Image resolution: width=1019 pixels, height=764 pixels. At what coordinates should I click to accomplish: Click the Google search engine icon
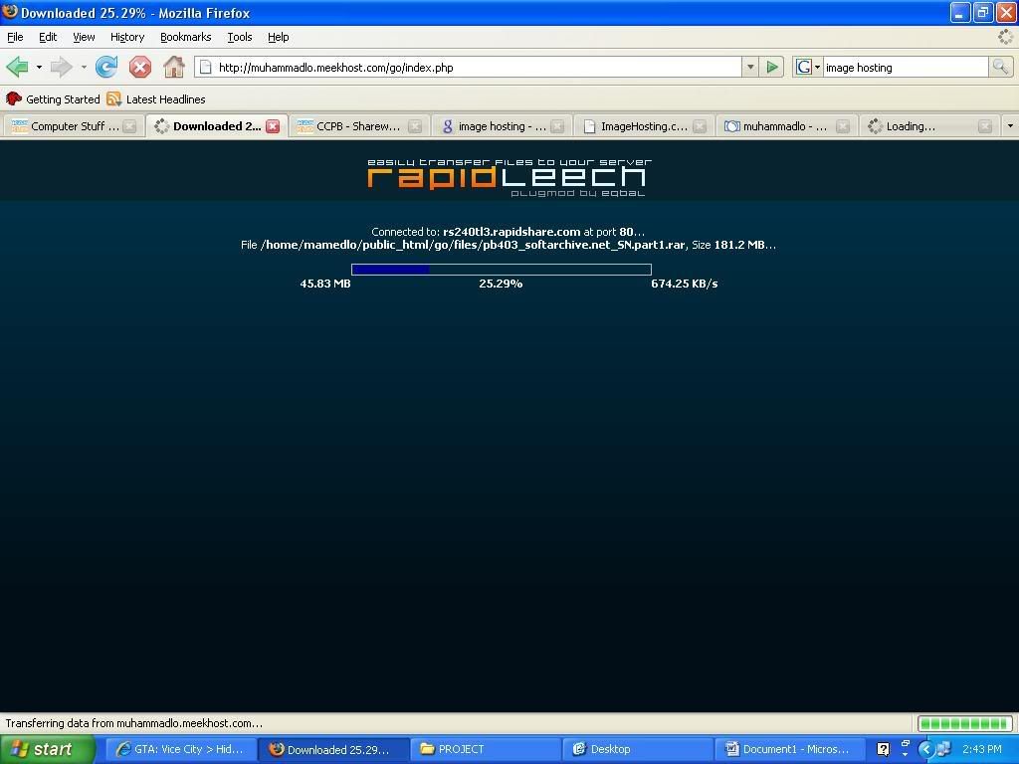pos(804,67)
